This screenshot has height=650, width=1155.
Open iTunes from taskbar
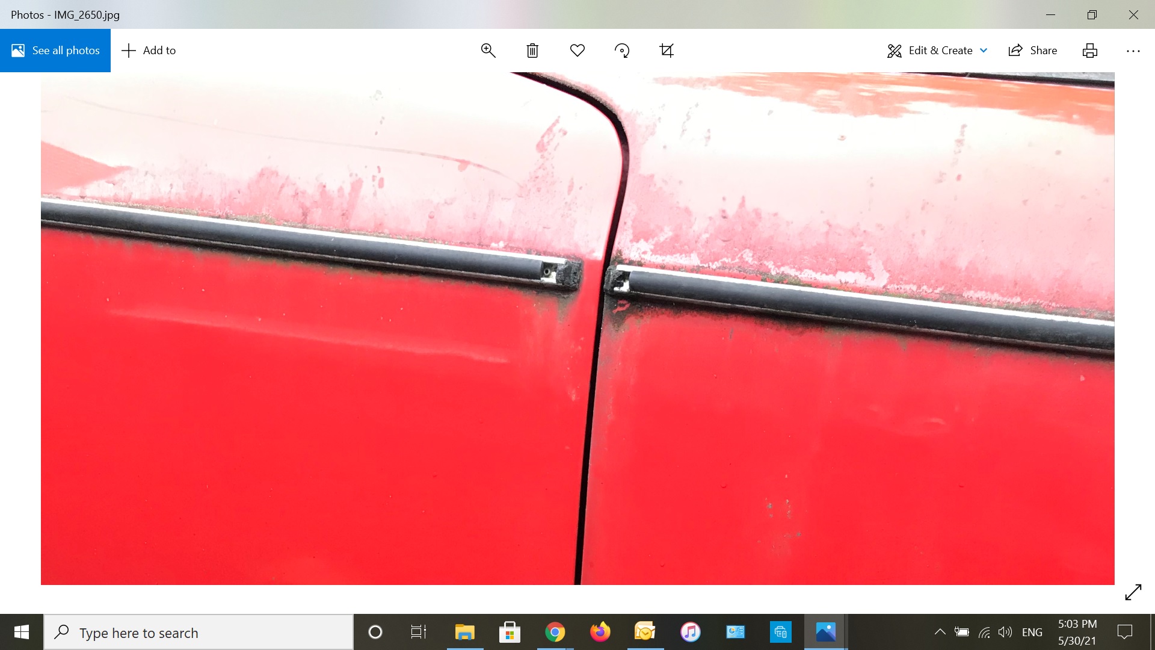click(x=691, y=632)
